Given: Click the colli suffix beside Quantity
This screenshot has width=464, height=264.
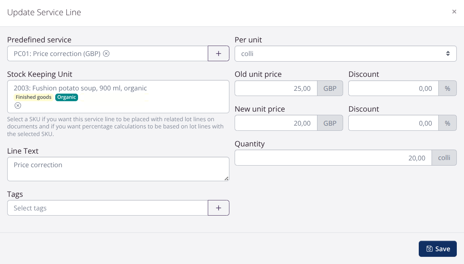Looking at the screenshot, I should point(444,158).
